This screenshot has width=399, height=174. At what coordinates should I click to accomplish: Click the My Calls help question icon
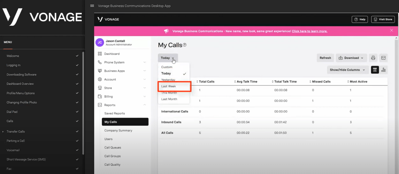[x=185, y=45]
